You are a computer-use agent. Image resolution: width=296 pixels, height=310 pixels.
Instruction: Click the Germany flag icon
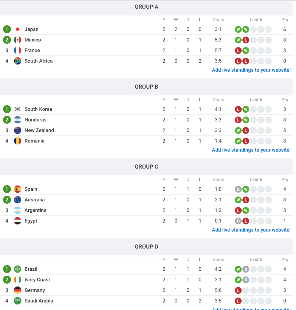click(x=17, y=290)
